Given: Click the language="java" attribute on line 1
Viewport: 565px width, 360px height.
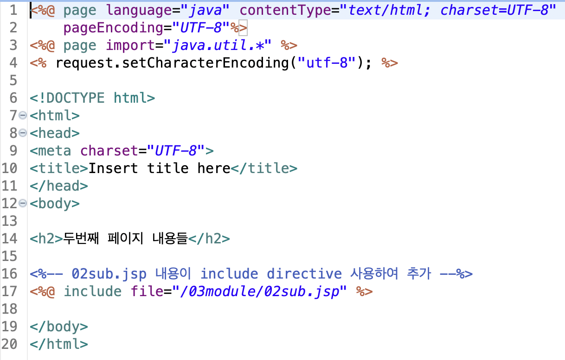Looking at the screenshot, I should pyautogui.click(x=168, y=10).
